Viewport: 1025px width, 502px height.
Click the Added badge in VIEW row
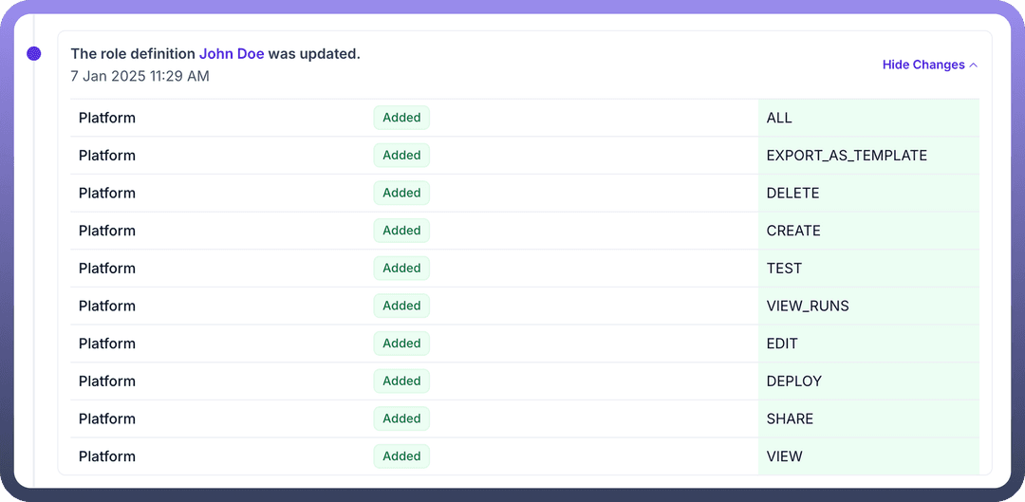[401, 456]
